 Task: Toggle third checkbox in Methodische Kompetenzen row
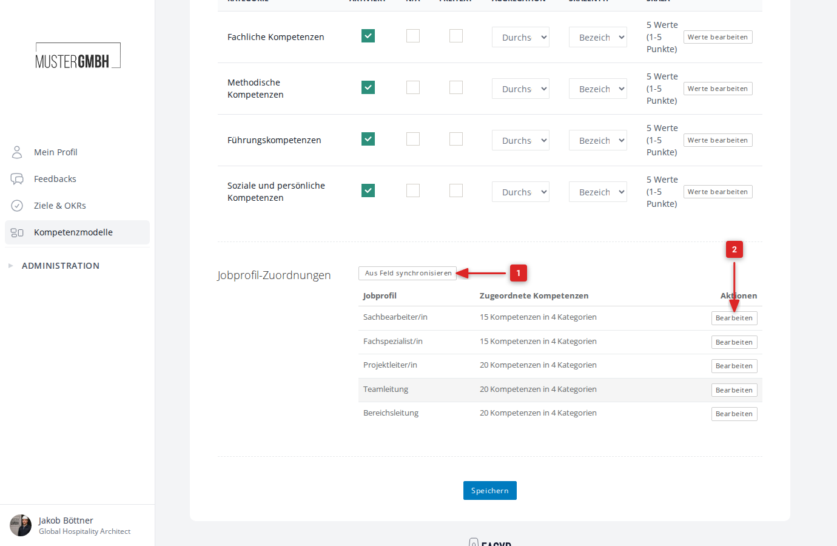pyautogui.click(x=456, y=87)
